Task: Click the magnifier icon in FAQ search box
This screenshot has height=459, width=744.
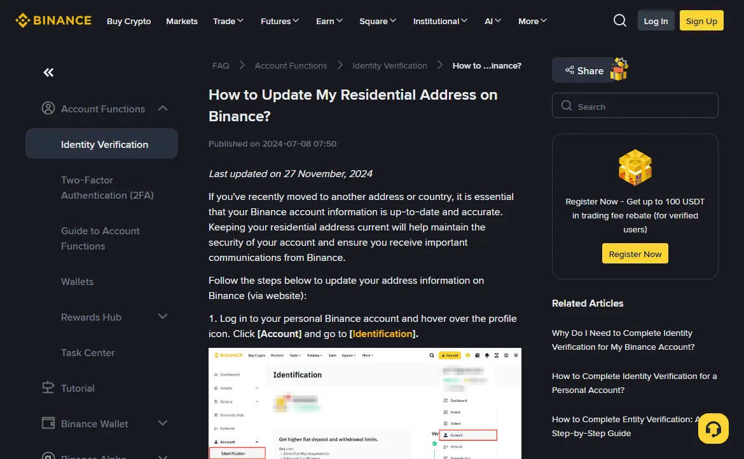Action: point(567,105)
